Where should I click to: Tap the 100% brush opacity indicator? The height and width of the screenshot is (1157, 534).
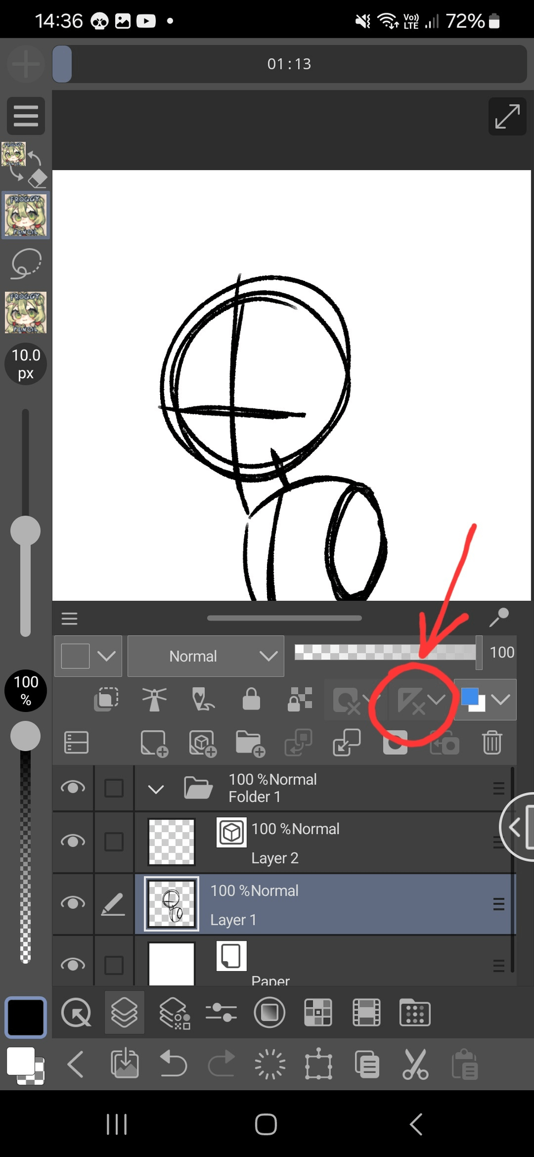[26, 691]
